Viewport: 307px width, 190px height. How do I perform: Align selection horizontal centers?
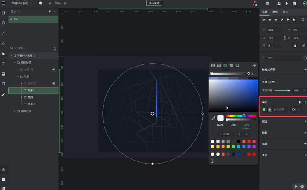(270, 20)
